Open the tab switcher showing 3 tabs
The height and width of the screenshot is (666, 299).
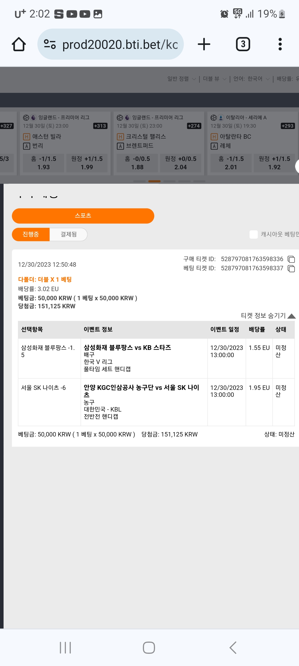coord(243,44)
